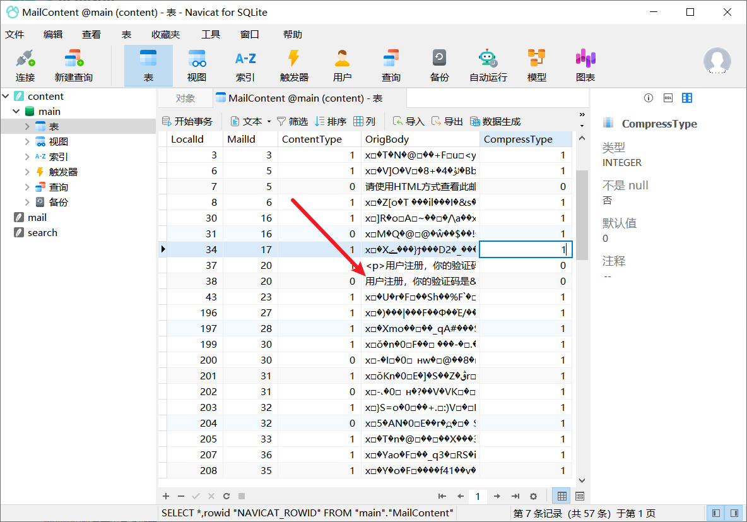This screenshot has height=522, width=747.
Task: Open the 编辑 menu
Action: [x=52, y=34]
